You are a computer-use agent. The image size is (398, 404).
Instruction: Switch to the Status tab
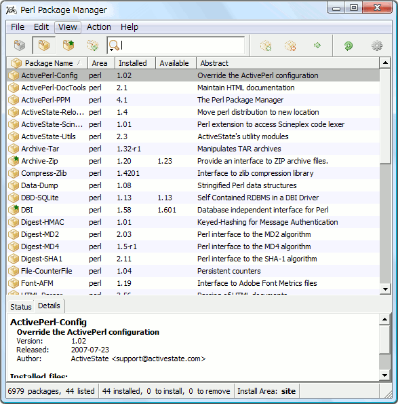click(21, 307)
